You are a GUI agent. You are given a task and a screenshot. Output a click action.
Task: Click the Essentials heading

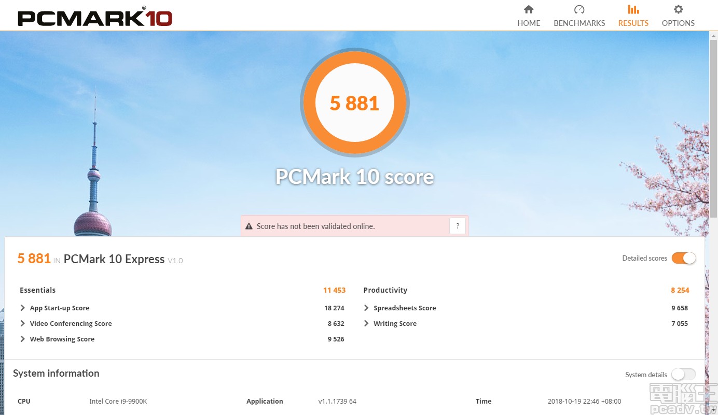(x=37, y=290)
